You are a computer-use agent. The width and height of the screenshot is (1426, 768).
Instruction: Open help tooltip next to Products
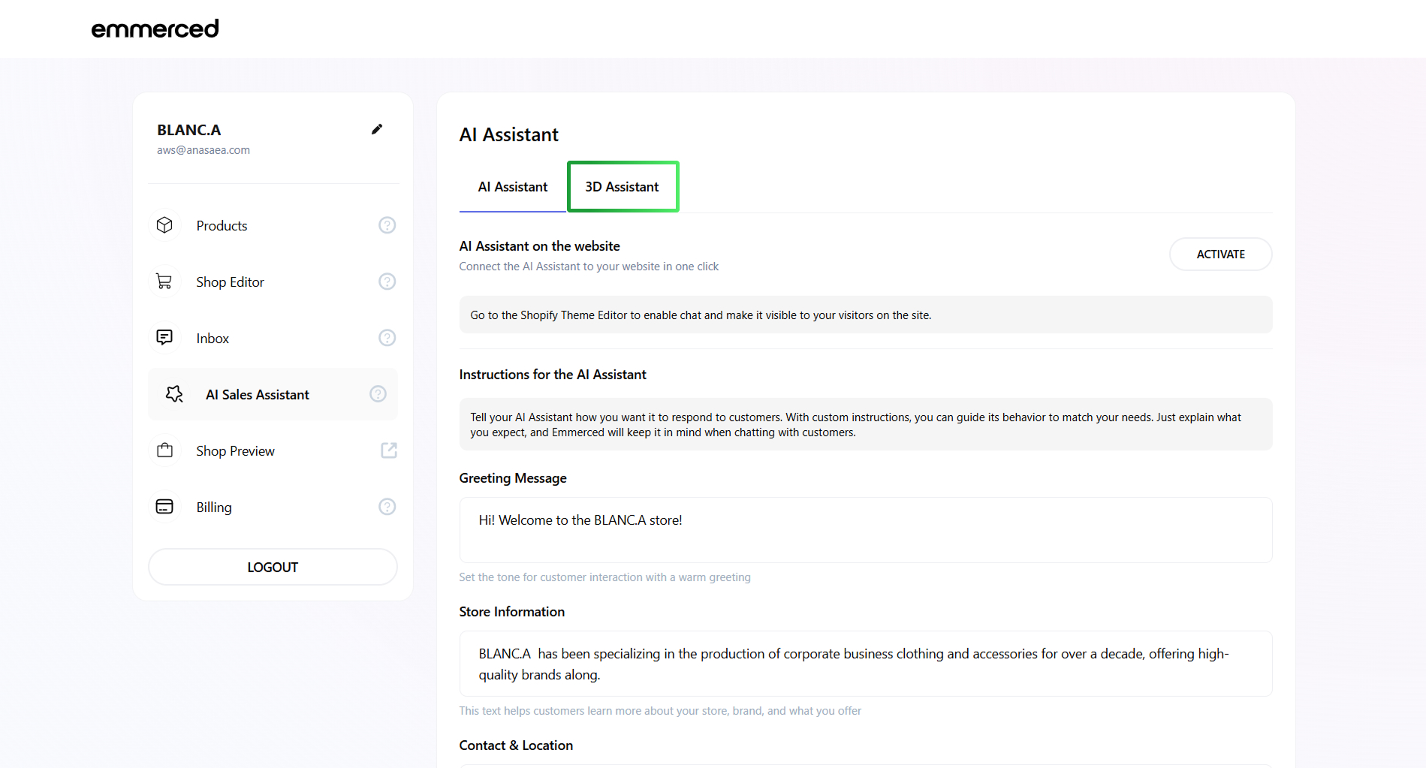(x=387, y=225)
